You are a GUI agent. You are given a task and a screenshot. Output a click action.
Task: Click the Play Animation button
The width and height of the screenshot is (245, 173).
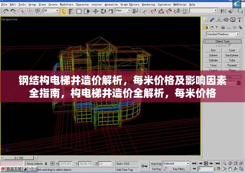[x=206, y=164]
